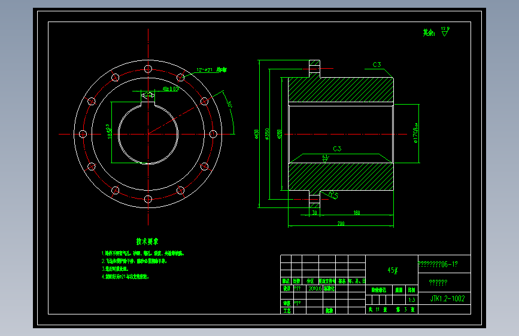The width and height of the screenshot is (519, 336).
Task: Select technical requirement line 2
Action: click(134, 261)
